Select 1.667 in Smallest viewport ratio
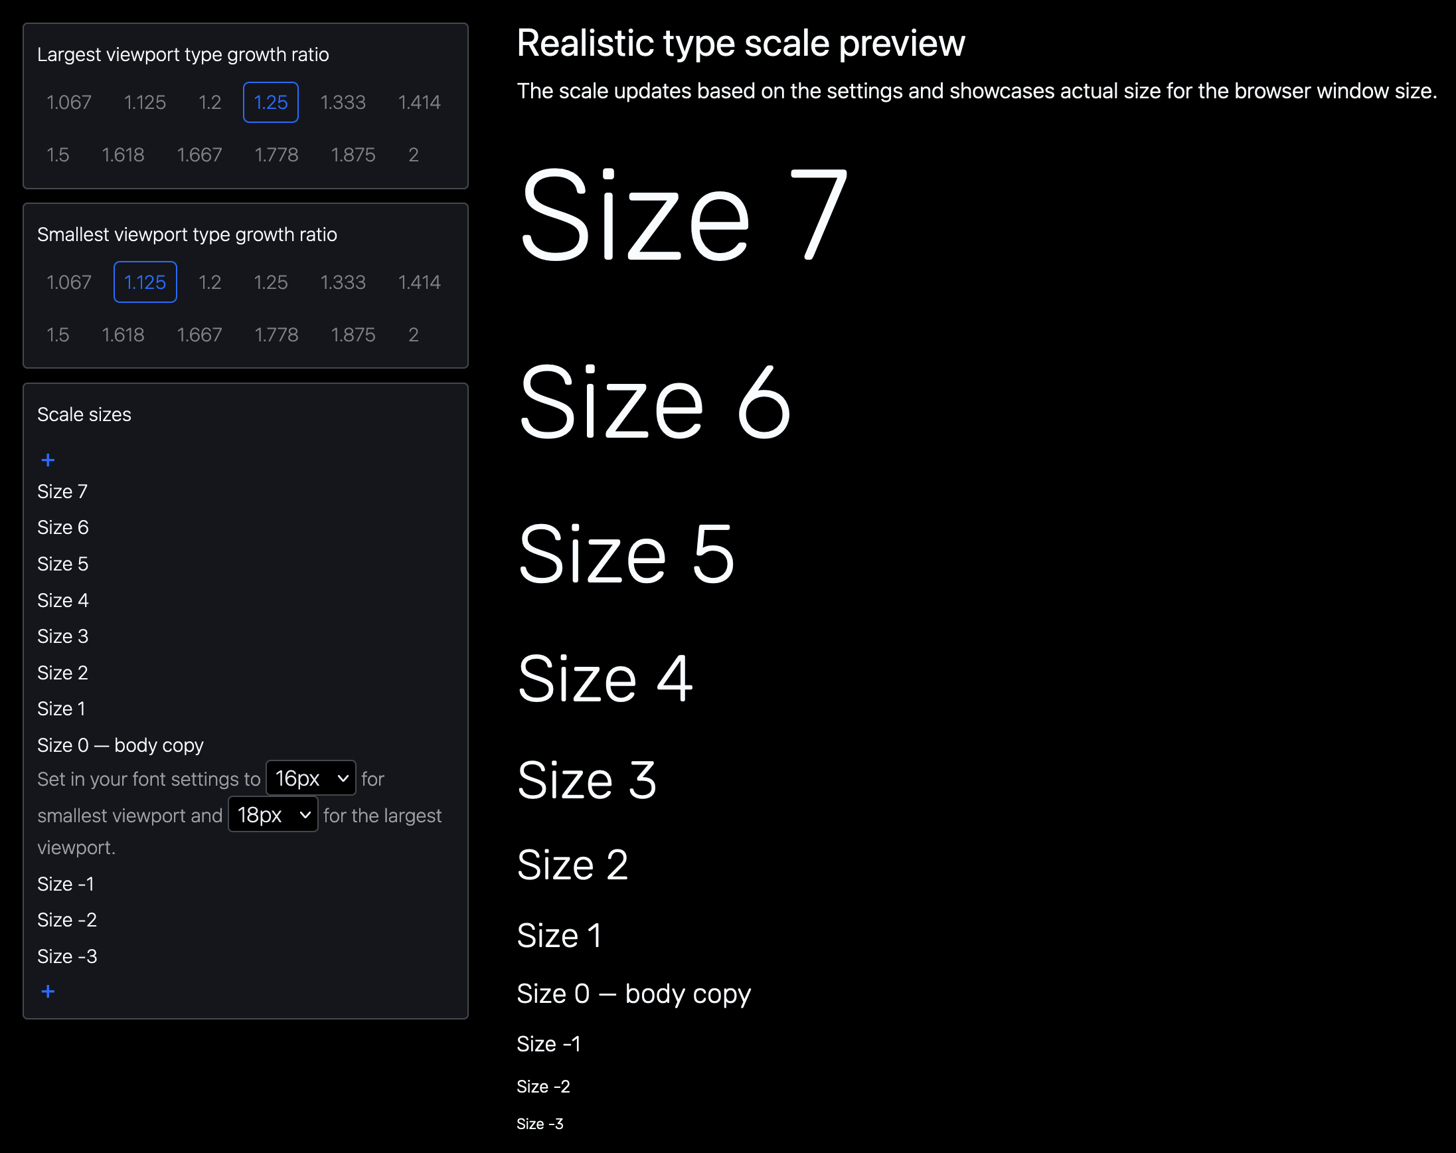1456x1153 pixels. coord(199,335)
